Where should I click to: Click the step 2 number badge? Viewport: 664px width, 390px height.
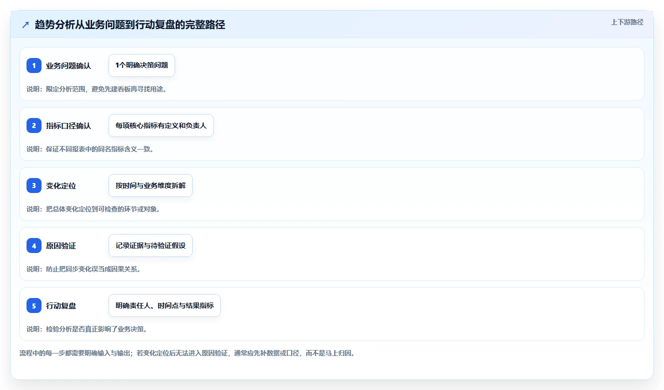(x=34, y=125)
